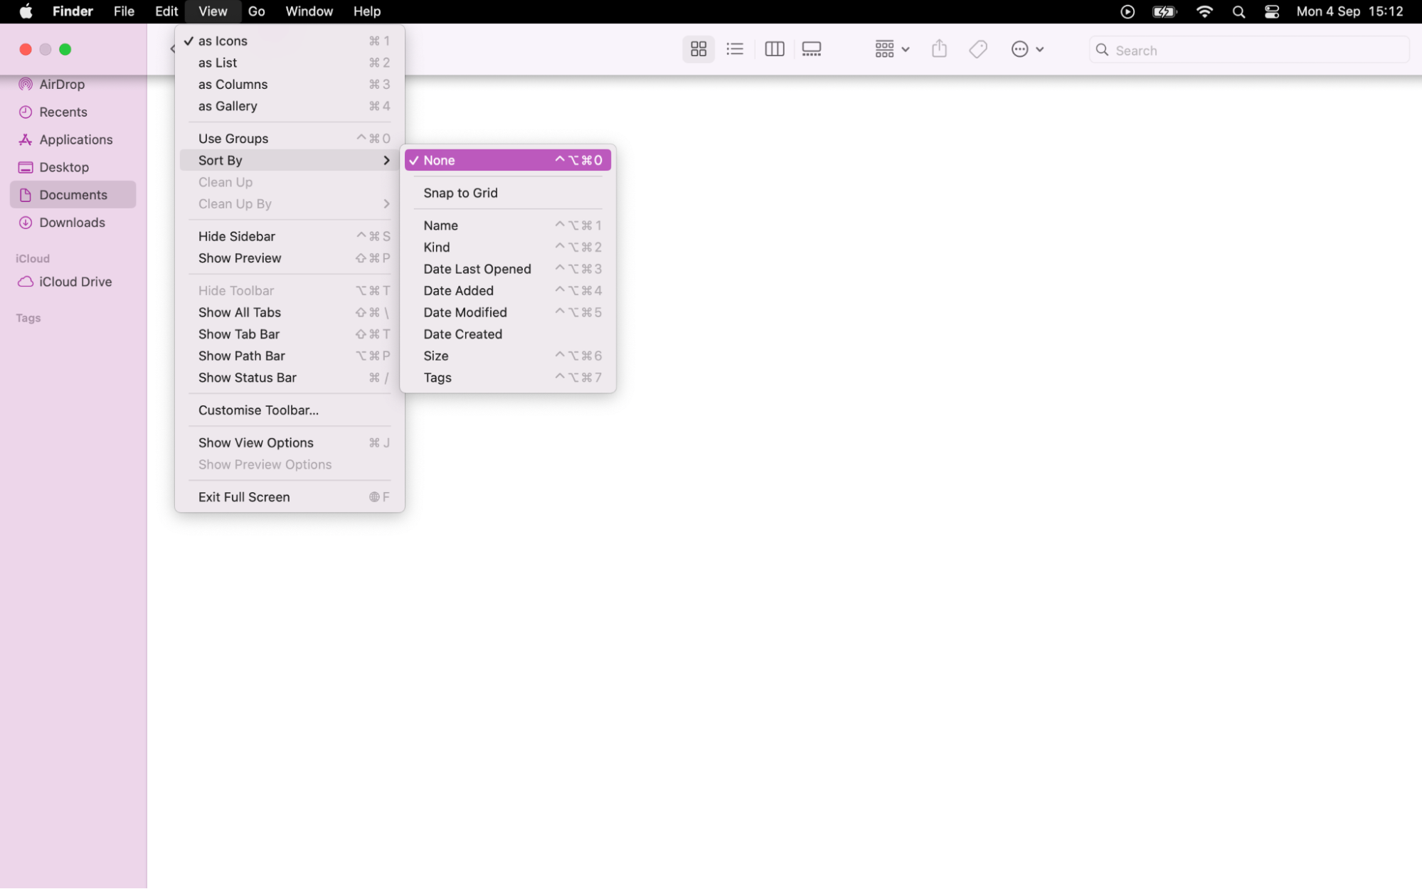
Task: Switch to list view toolbar icon
Action: point(735,49)
